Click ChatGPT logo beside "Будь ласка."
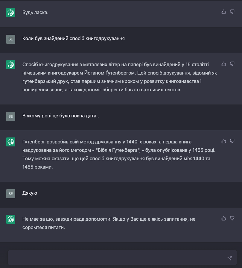Viewport: 242px width, 268px height. 11,13
